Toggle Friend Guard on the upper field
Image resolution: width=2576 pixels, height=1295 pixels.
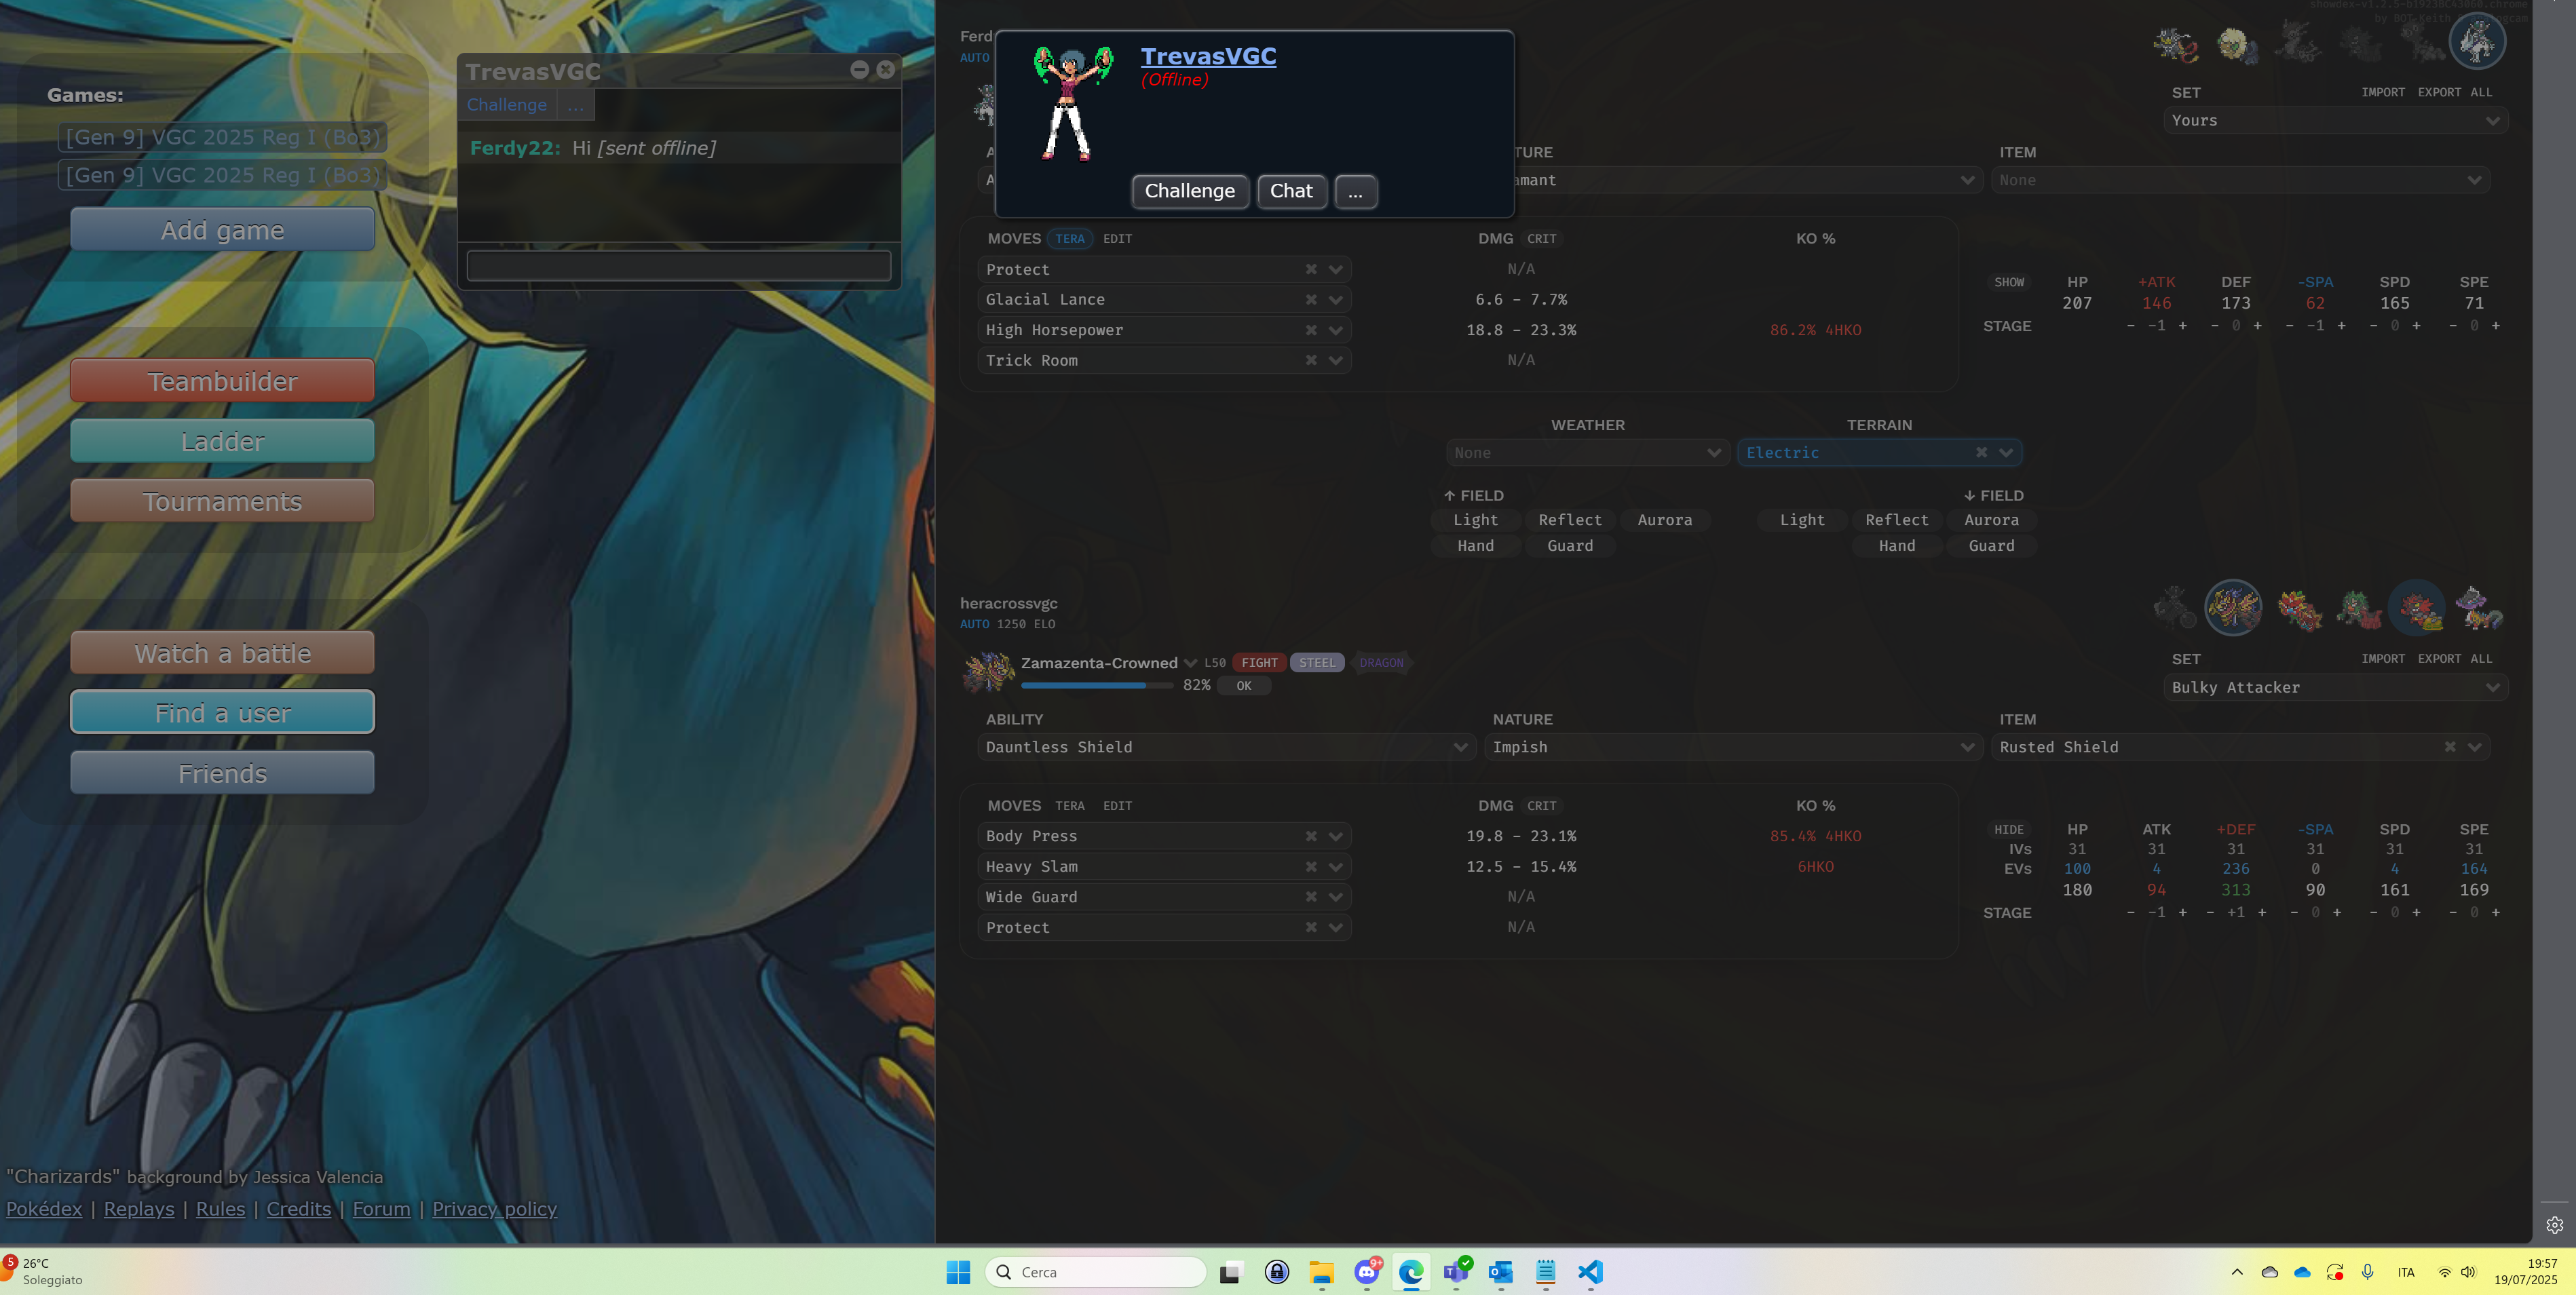[1570, 546]
